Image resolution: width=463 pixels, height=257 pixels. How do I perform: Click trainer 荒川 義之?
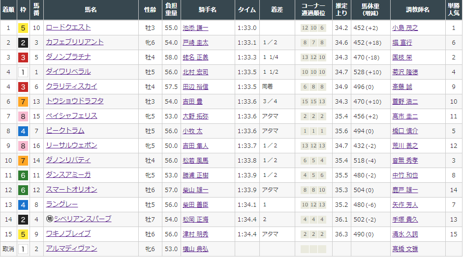405,146
